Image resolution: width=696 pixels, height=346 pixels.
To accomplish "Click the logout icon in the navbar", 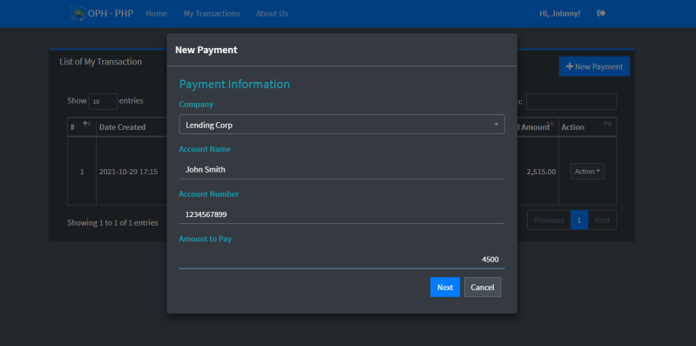I will (x=601, y=13).
